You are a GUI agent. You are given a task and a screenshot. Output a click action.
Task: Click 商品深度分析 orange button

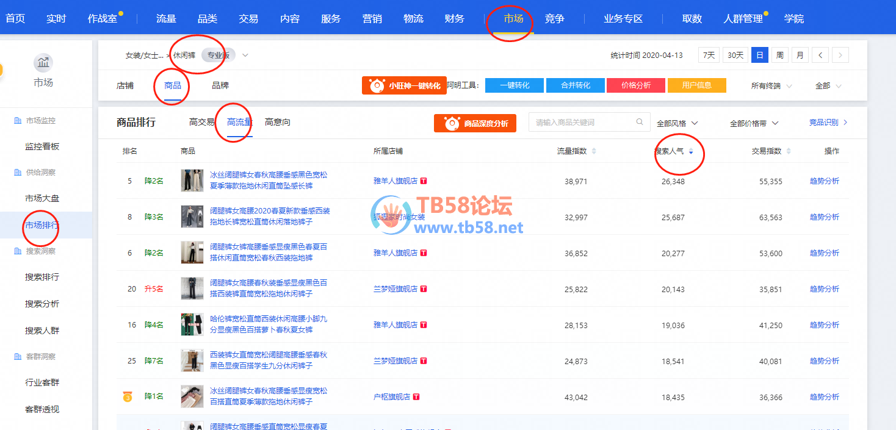[x=475, y=123]
